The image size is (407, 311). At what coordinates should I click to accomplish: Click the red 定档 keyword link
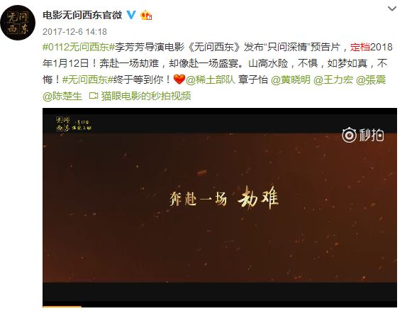click(360, 48)
